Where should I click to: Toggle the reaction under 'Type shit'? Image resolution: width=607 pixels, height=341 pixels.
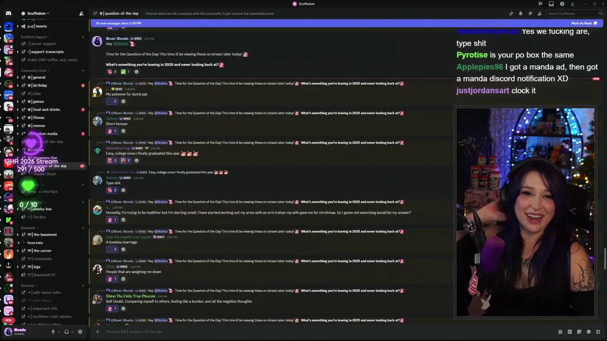112,190
